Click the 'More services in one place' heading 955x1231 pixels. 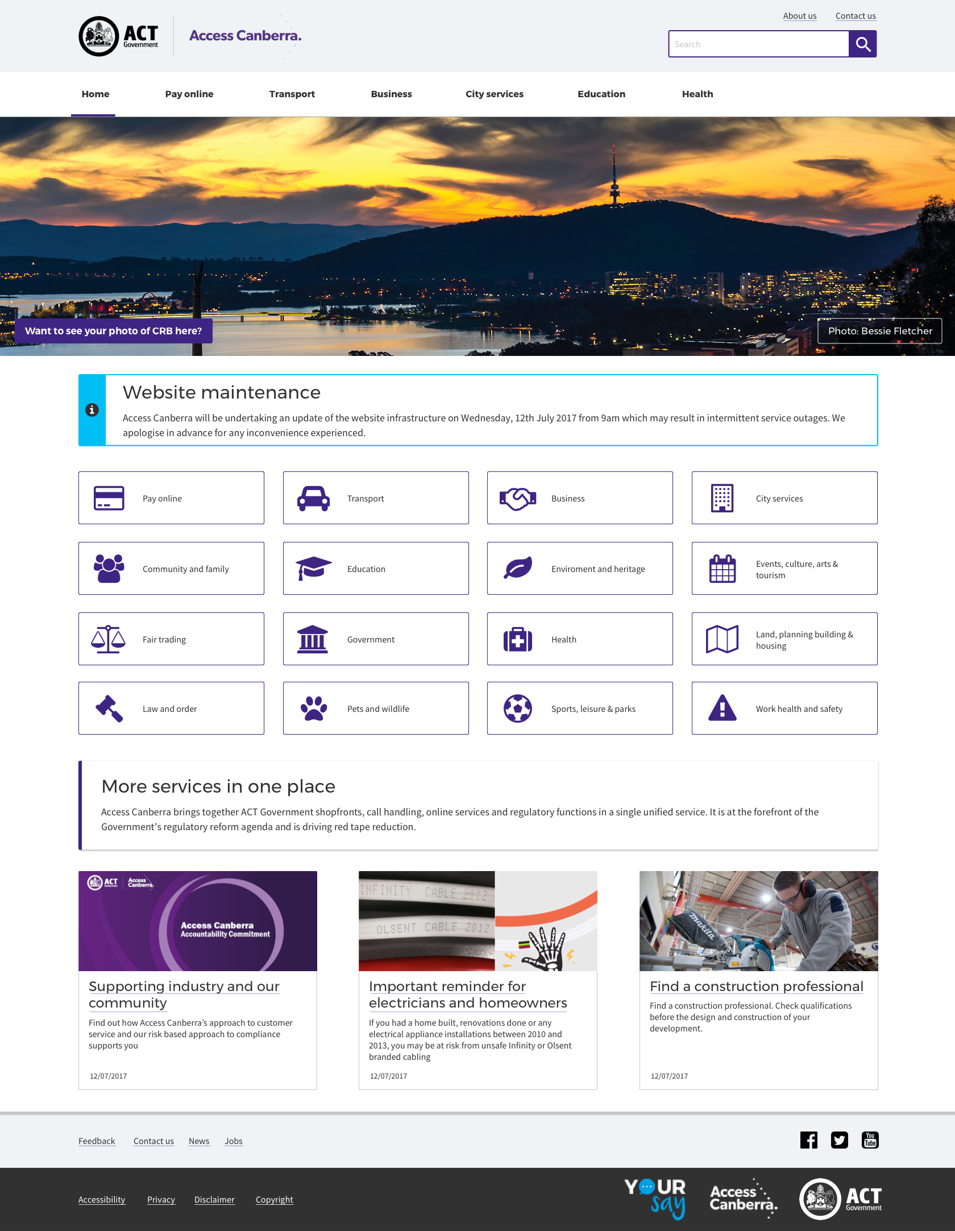(x=218, y=786)
